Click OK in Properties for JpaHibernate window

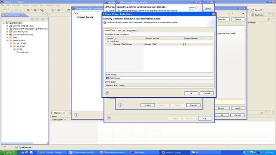(222, 115)
